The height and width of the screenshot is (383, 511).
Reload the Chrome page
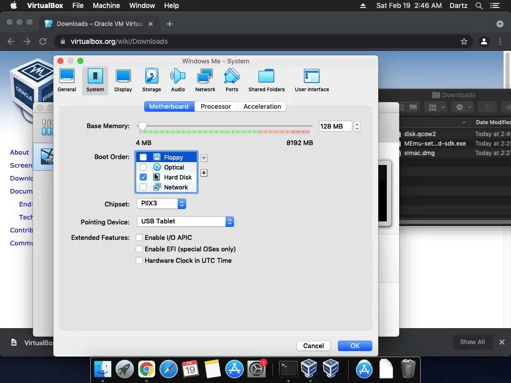click(43, 41)
